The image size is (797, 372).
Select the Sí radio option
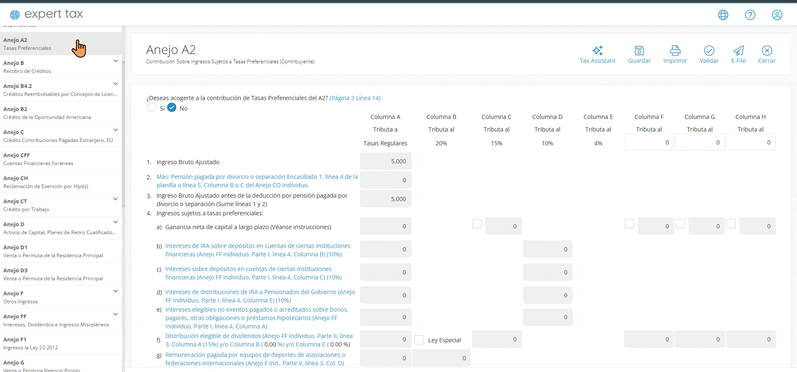[152, 108]
